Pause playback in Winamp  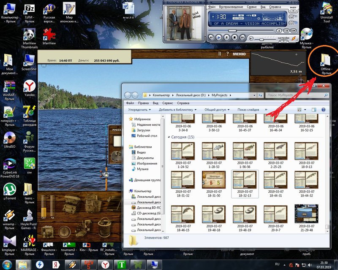[x=226, y=38]
